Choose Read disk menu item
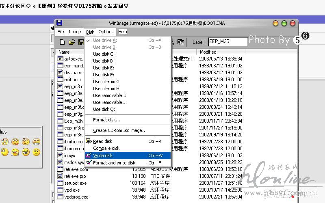Image resolution: width=325 pixels, height=203 pixels. click(x=102, y=141)
